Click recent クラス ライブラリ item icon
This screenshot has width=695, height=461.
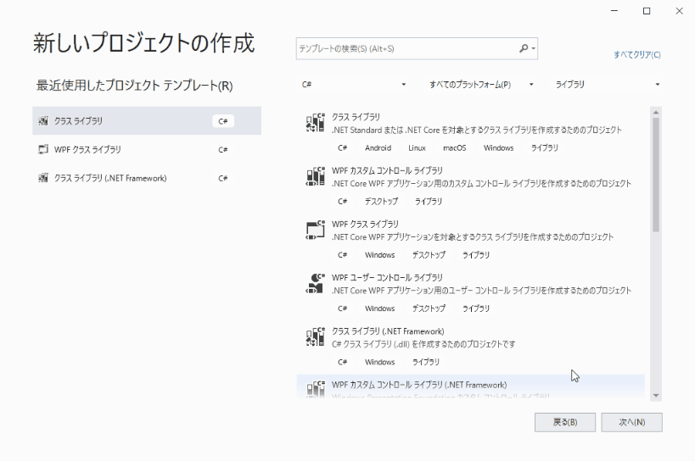click(43, 121)
